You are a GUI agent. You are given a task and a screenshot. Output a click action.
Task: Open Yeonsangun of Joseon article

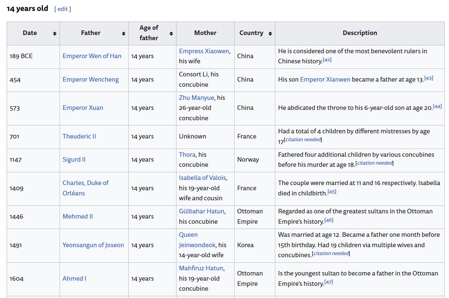(x=93, y=245)
